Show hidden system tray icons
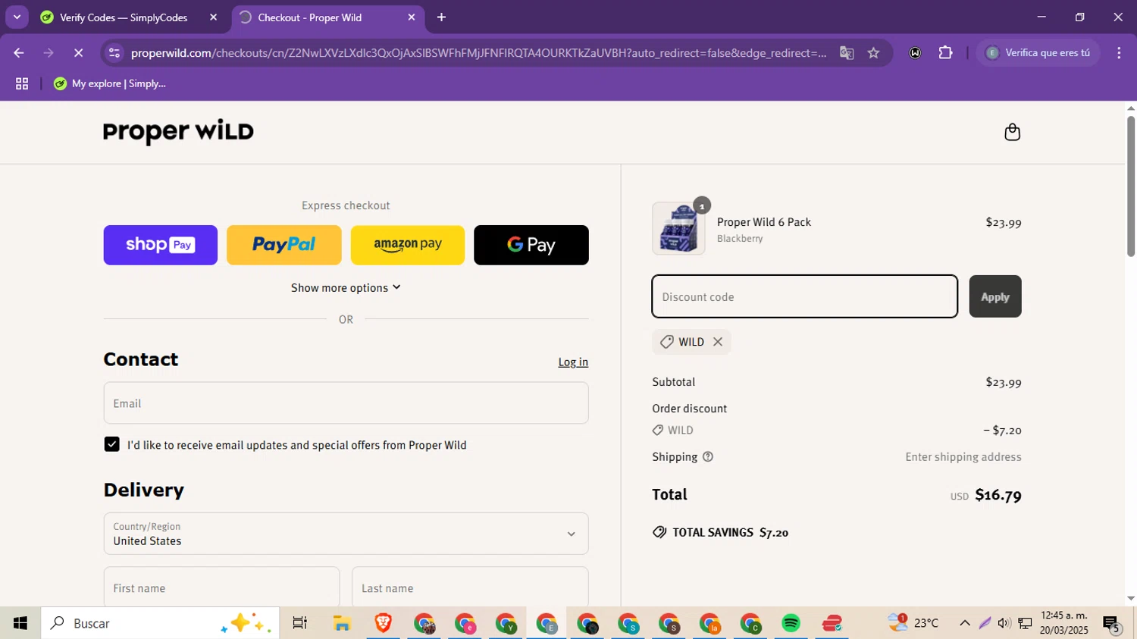 click(964, 623)
